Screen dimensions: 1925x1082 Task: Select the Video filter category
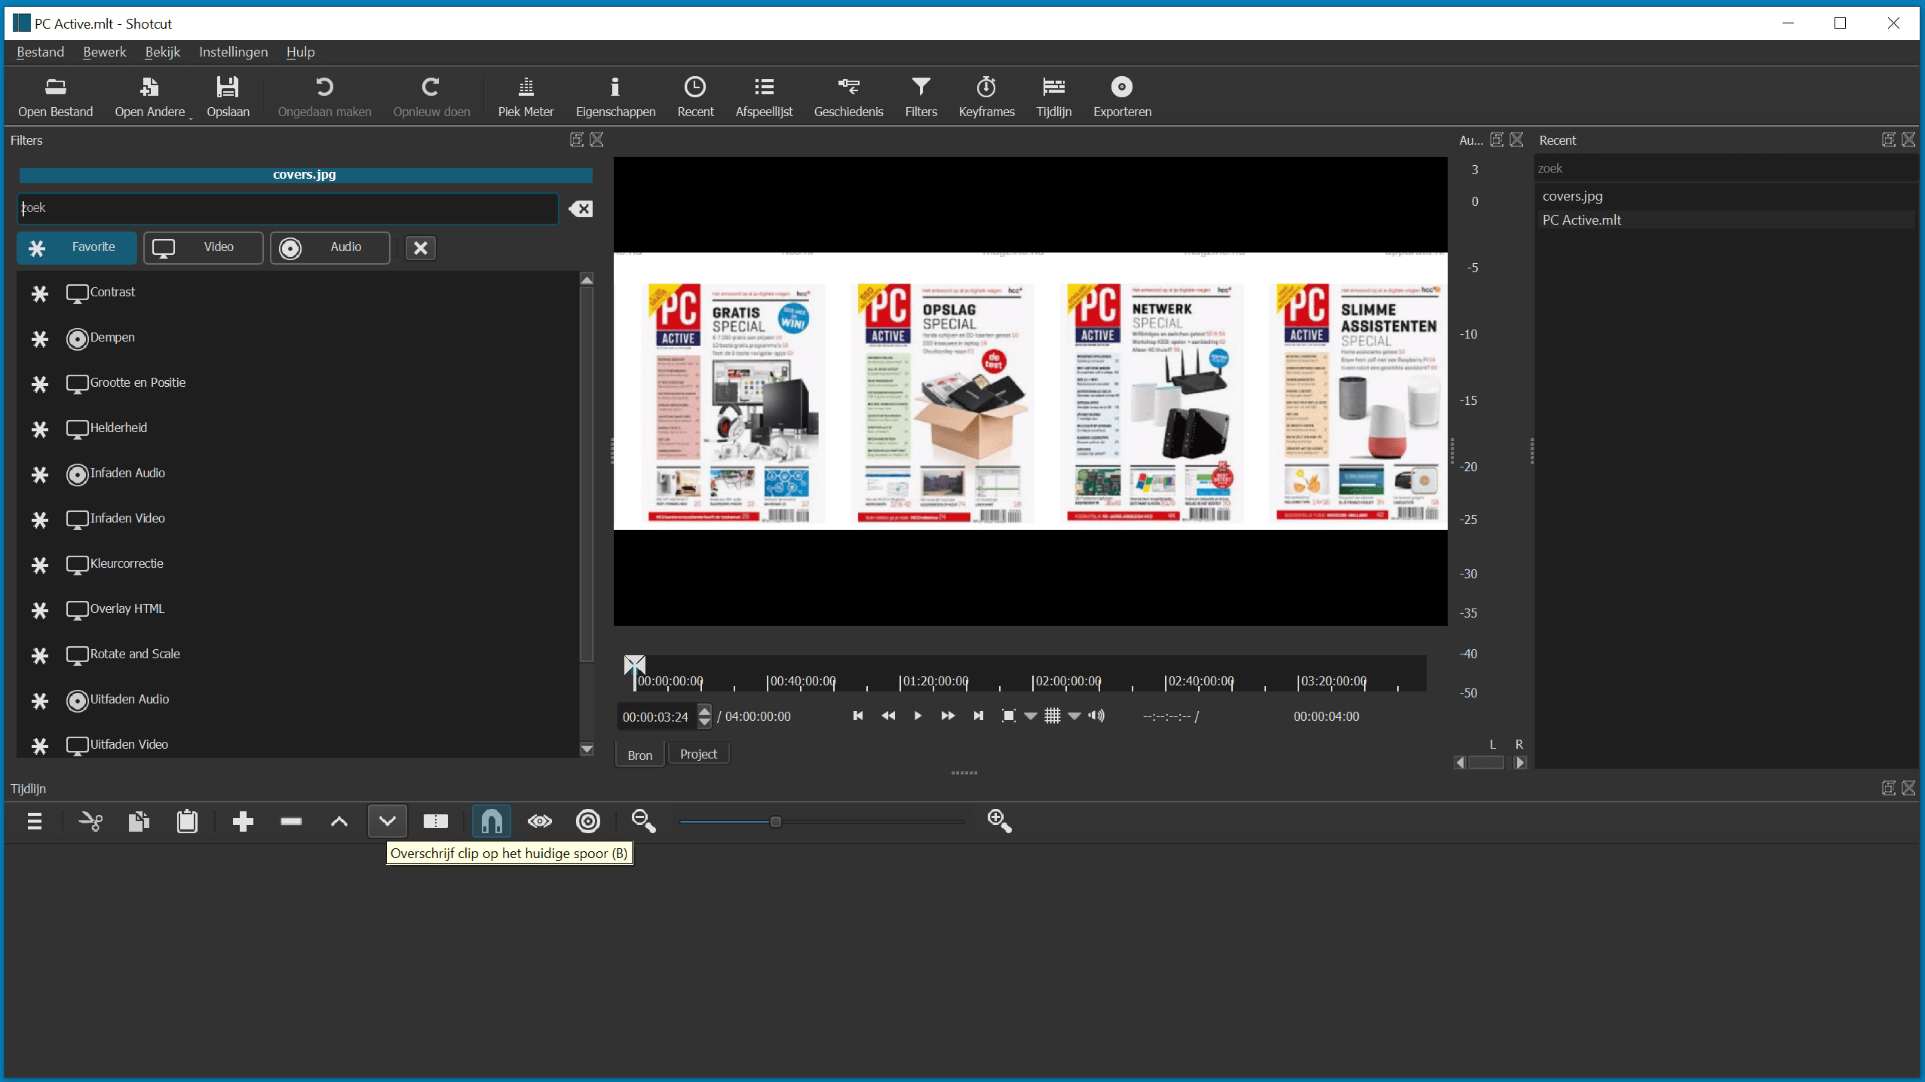coord(204,247)
